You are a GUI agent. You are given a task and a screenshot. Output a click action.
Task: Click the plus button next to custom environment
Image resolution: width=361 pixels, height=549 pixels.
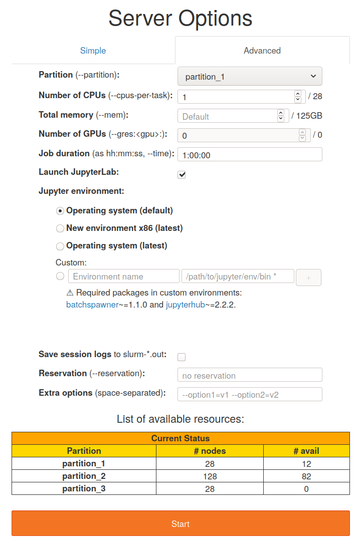pos(308,277)
